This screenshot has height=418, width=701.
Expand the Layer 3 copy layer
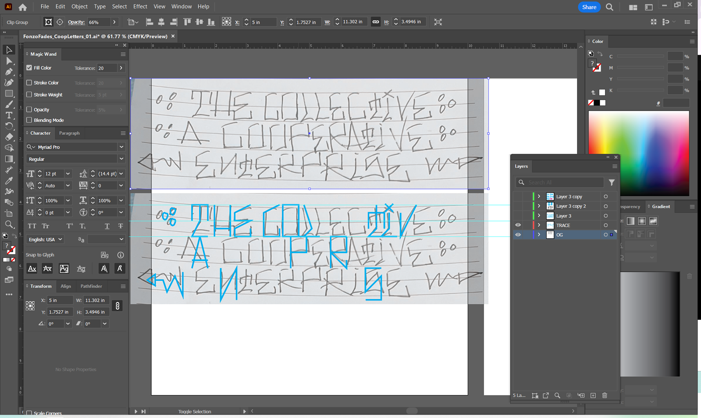click(x=539, y=197)
